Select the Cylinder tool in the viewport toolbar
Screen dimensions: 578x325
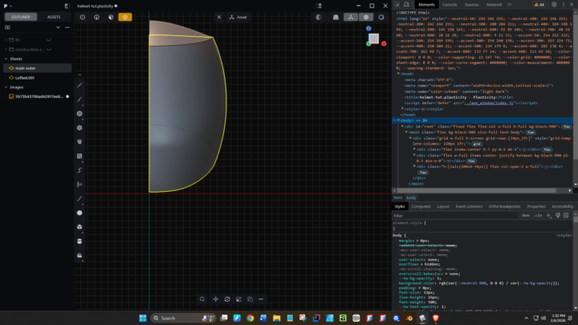click(79, 242)
